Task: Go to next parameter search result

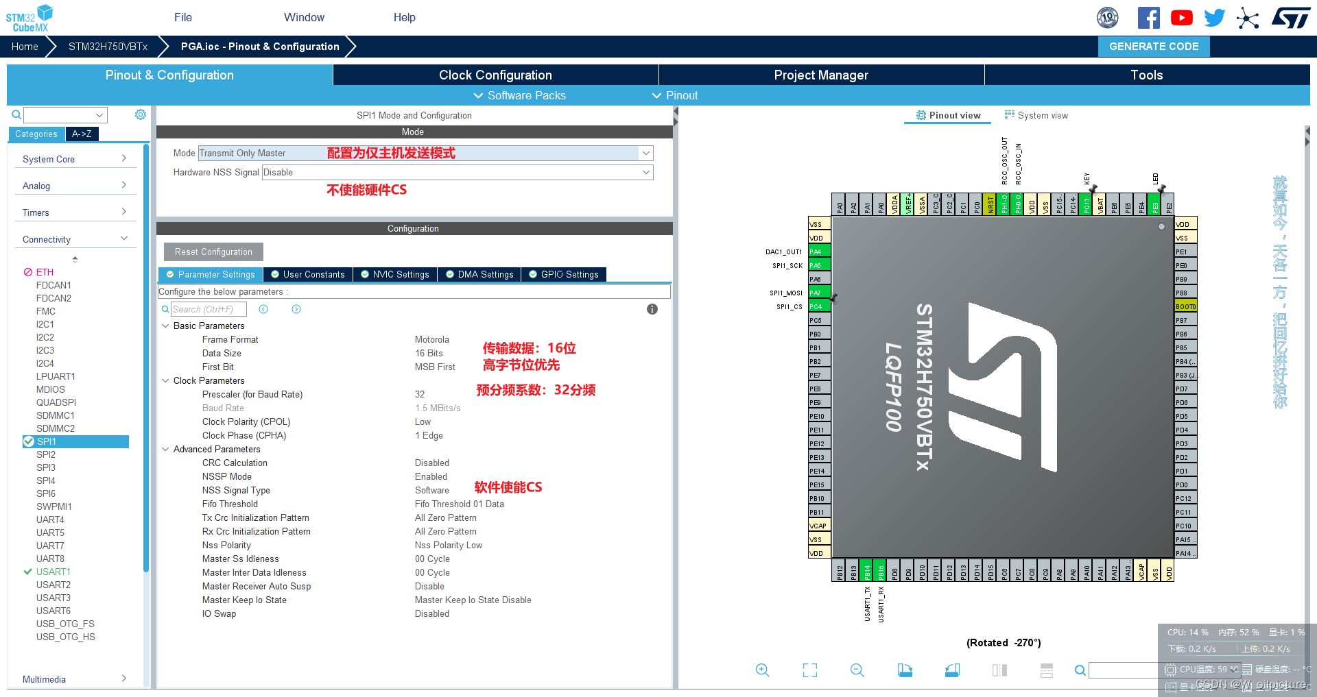Action: point(296,309)
